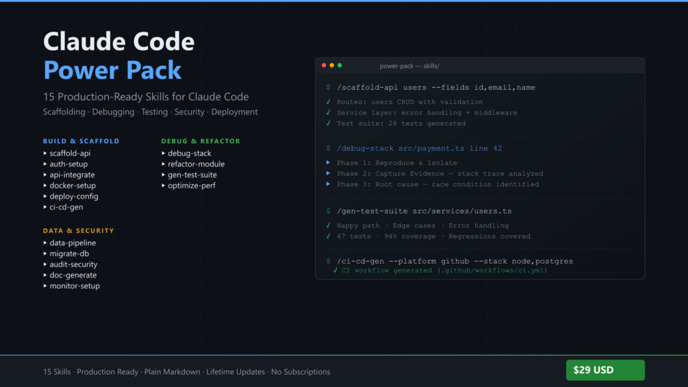This screenshot has height=387, width=688.
Task: Click the blue arrow beside 'Phase 1'
Action: (x=328, y=162)
